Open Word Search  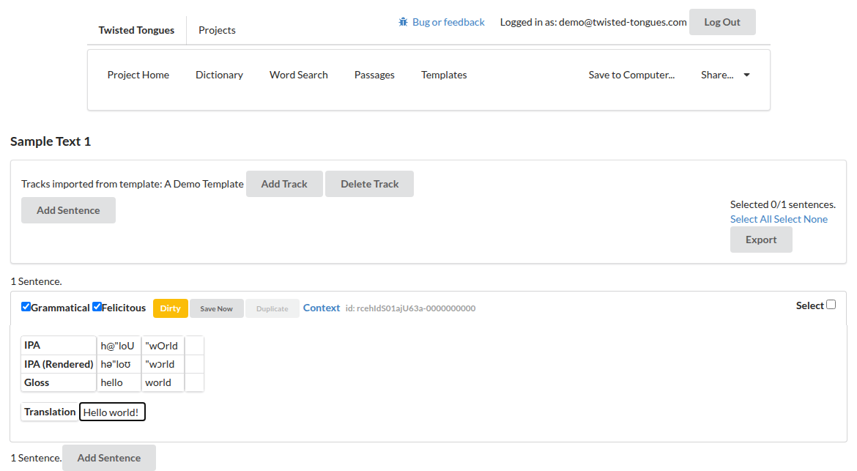[x=298, y=75]
